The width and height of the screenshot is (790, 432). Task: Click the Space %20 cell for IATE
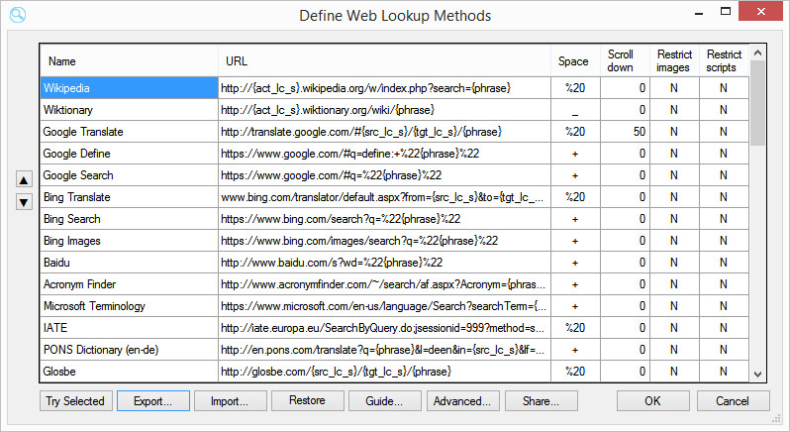coord(575,328)
